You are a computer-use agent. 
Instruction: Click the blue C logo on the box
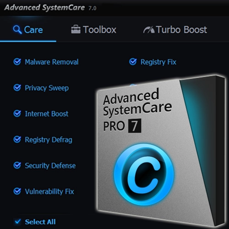144,174
